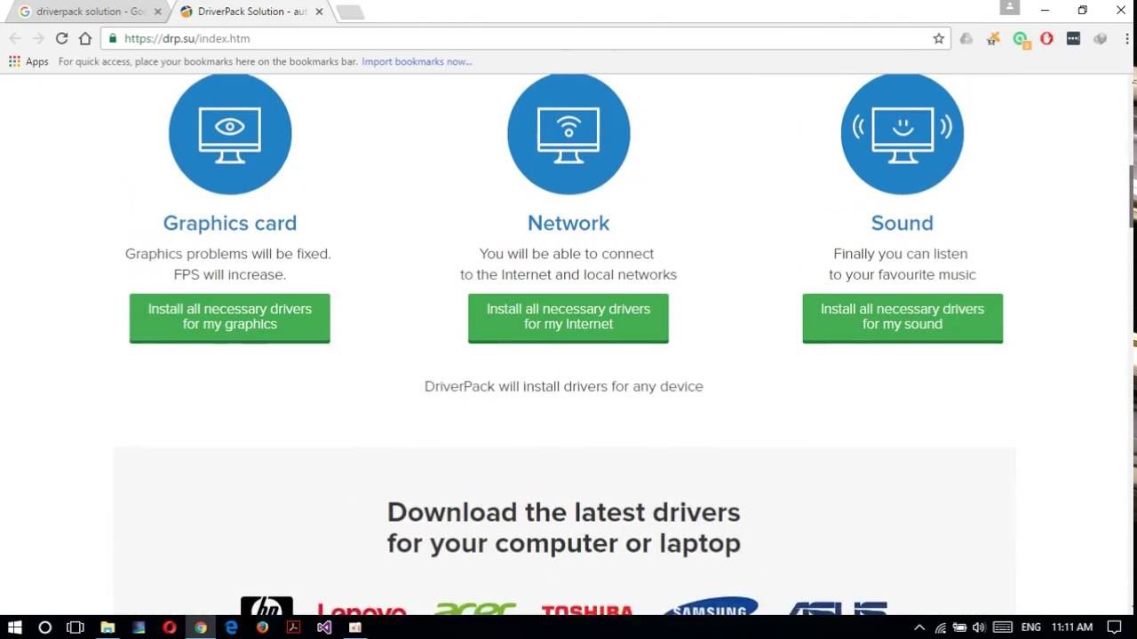
Task: Open Cortana search circle on taskbar
Action: 44,627
